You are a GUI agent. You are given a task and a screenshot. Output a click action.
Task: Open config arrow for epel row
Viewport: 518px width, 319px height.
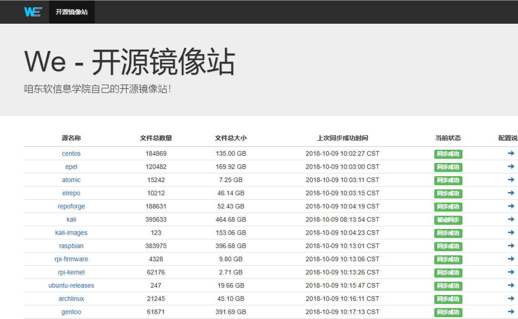(x=511, y=167)
